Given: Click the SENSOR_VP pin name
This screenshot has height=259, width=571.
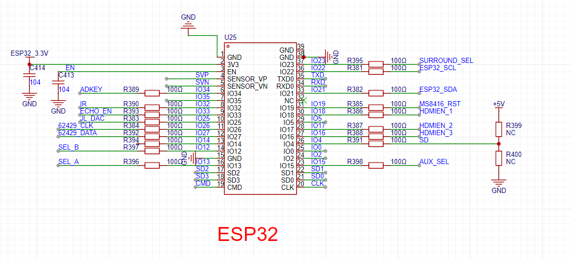Looking at the screenshot, I should pos(247,79).
